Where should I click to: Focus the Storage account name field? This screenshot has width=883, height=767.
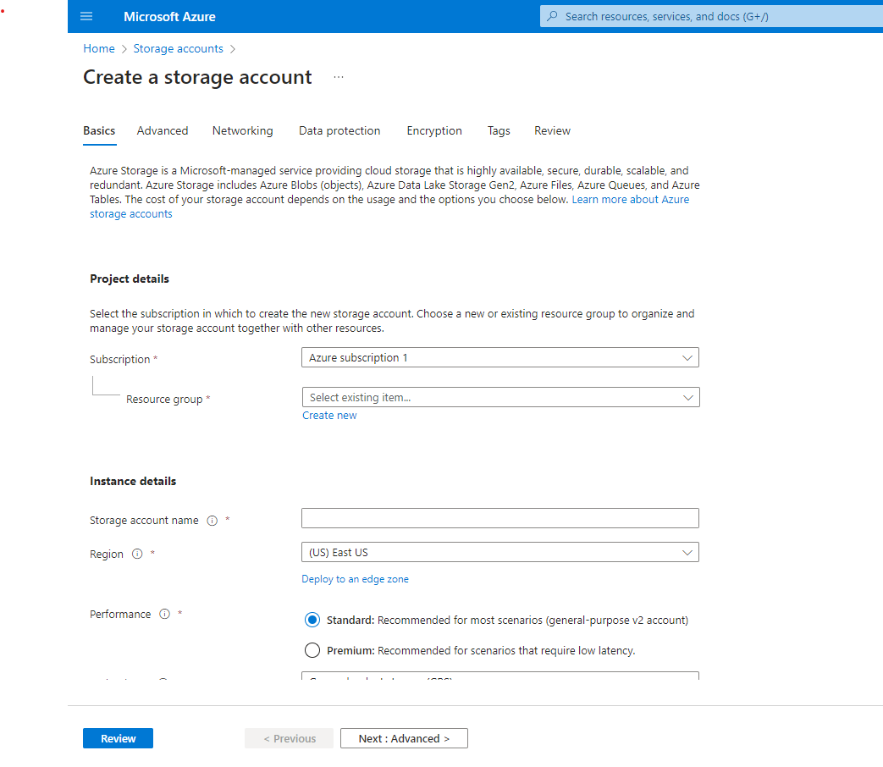coord(500,518)
